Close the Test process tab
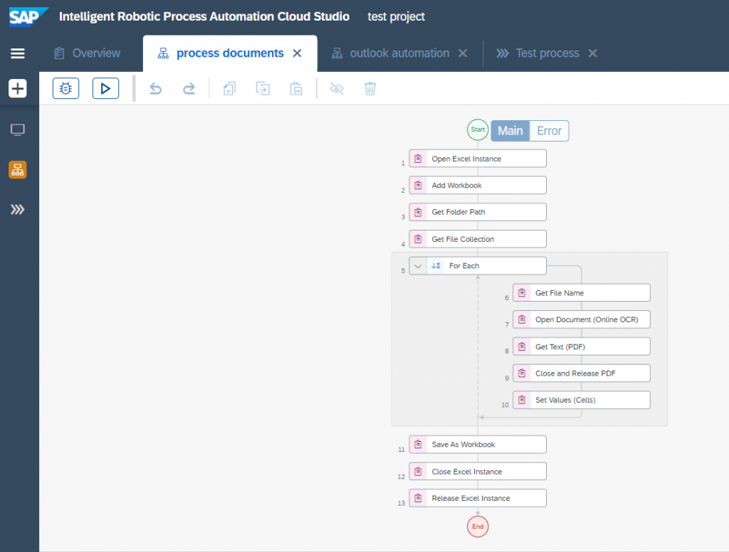This screenshot has height=552, width=729. pyautogui.click(x=593, y=53)
